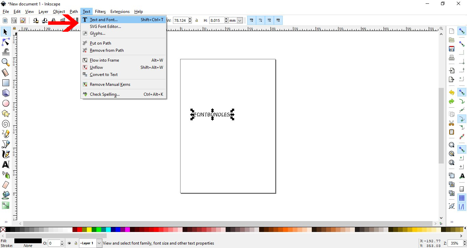Click the Open document folder icon
467x248 pixels.
tap(452, 40)
